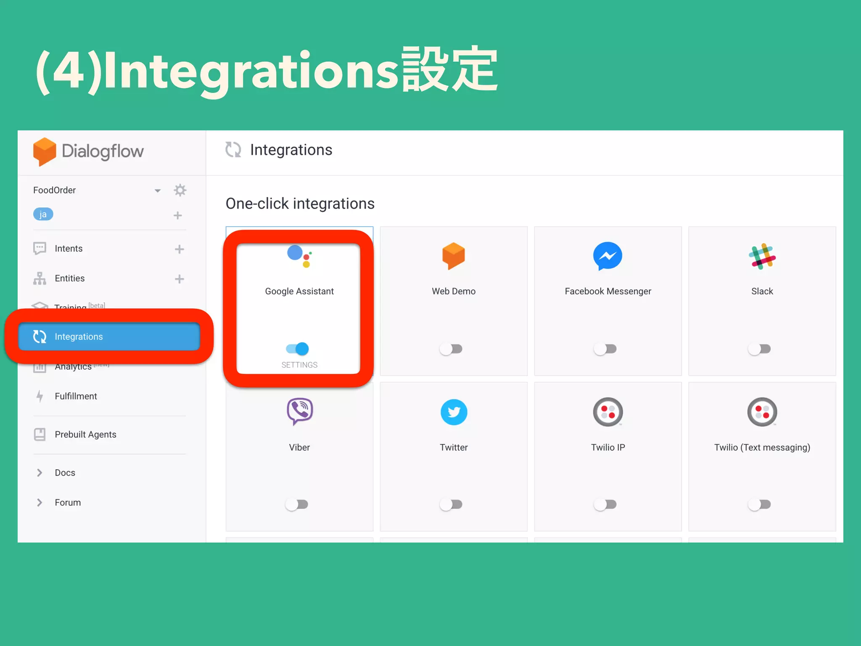Click the Dialogflow logo icon

click(x=45, y=151)
